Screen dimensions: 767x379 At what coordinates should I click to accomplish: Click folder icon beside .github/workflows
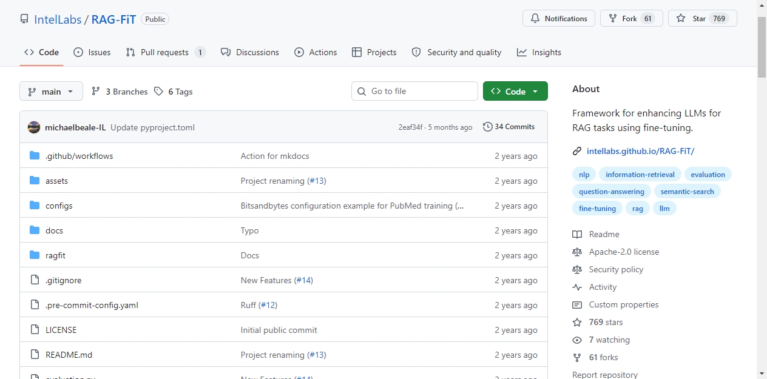pos(35,156)
